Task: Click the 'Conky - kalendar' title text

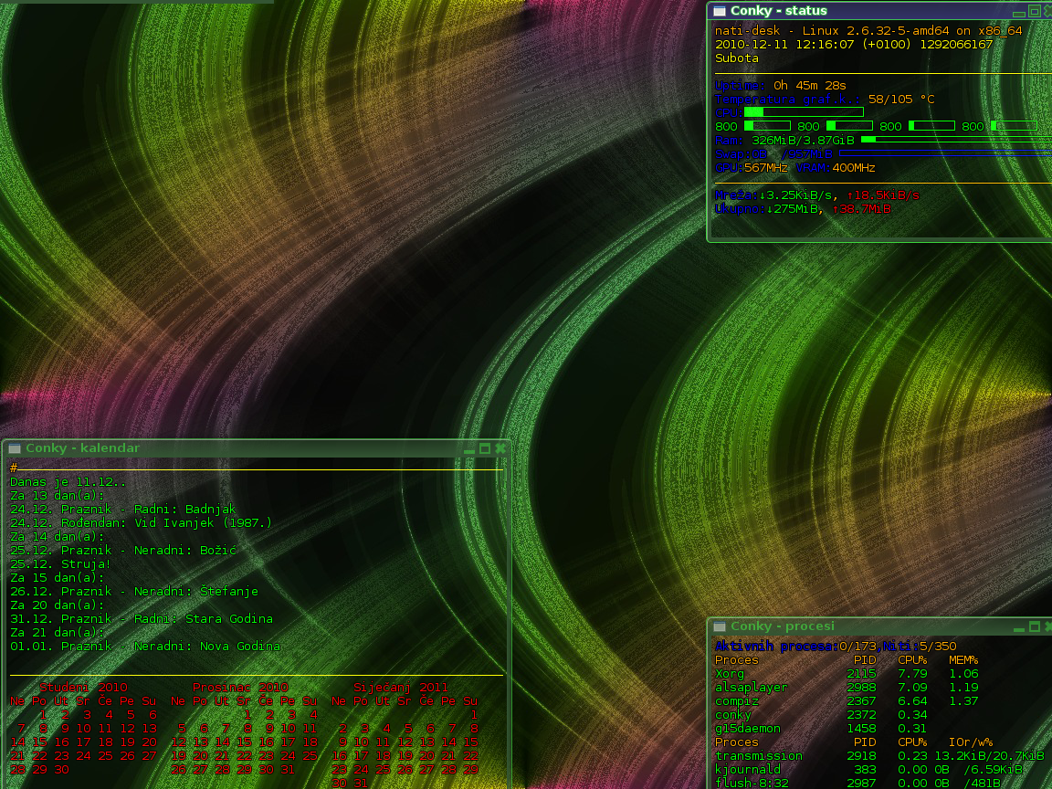Action: (82, 448)
